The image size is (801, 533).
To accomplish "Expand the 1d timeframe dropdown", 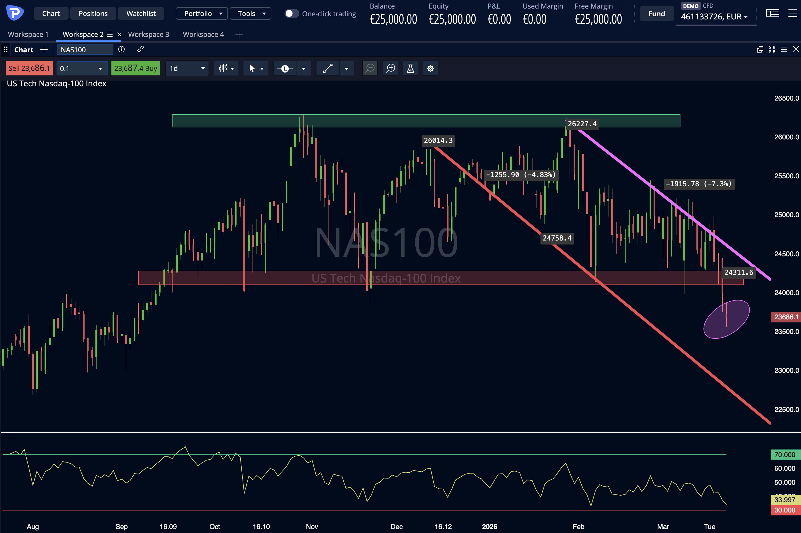I will pos(187,68).
